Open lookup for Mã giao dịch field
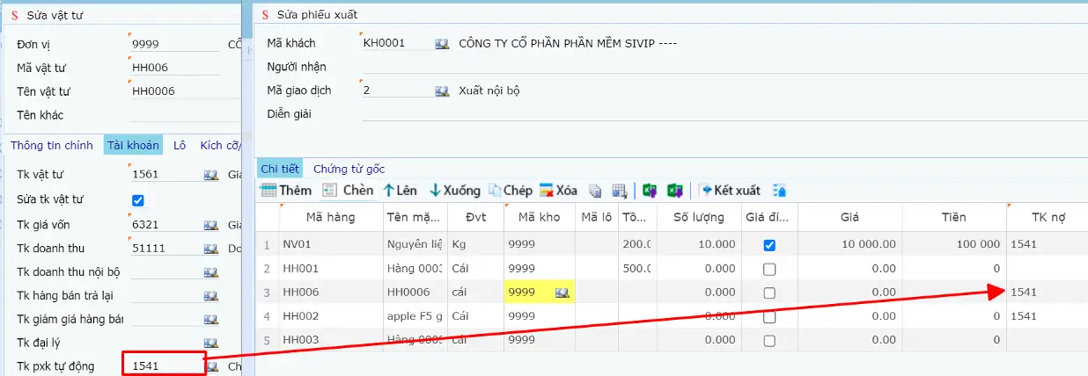 click(x=442, y=90)
